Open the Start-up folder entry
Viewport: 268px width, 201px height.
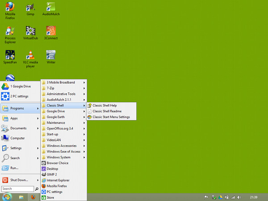click(x=63, y=134)
